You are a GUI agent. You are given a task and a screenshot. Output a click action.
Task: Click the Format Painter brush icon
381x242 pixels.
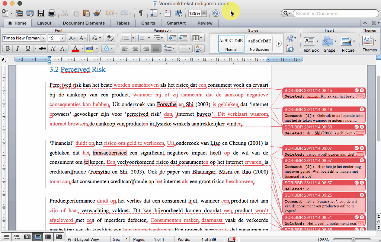click(97, 13)
